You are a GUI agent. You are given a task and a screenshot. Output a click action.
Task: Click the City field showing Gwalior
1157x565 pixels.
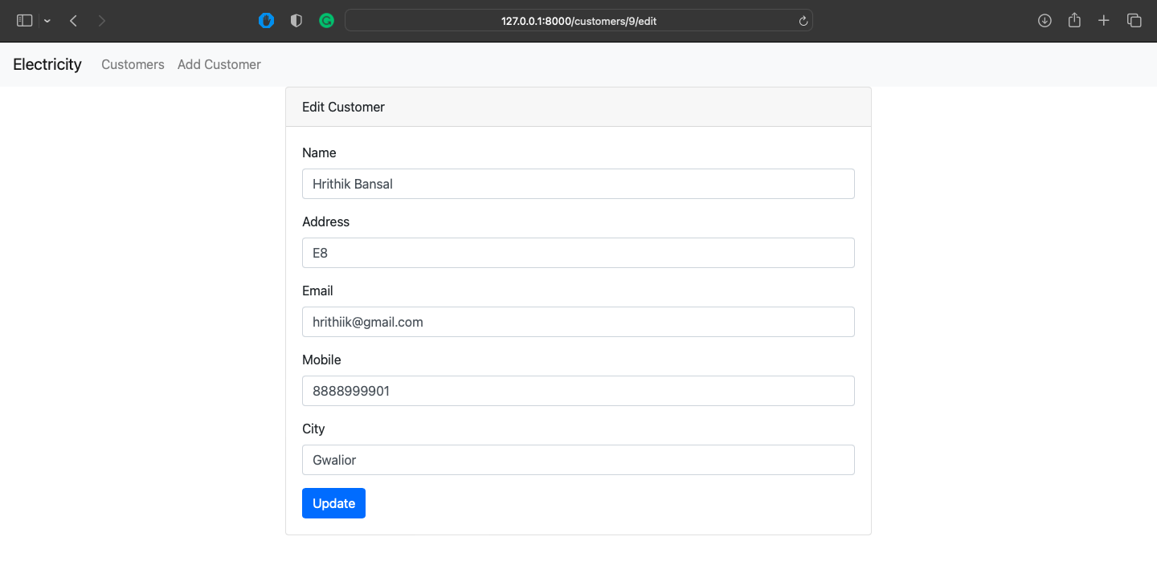578,460
